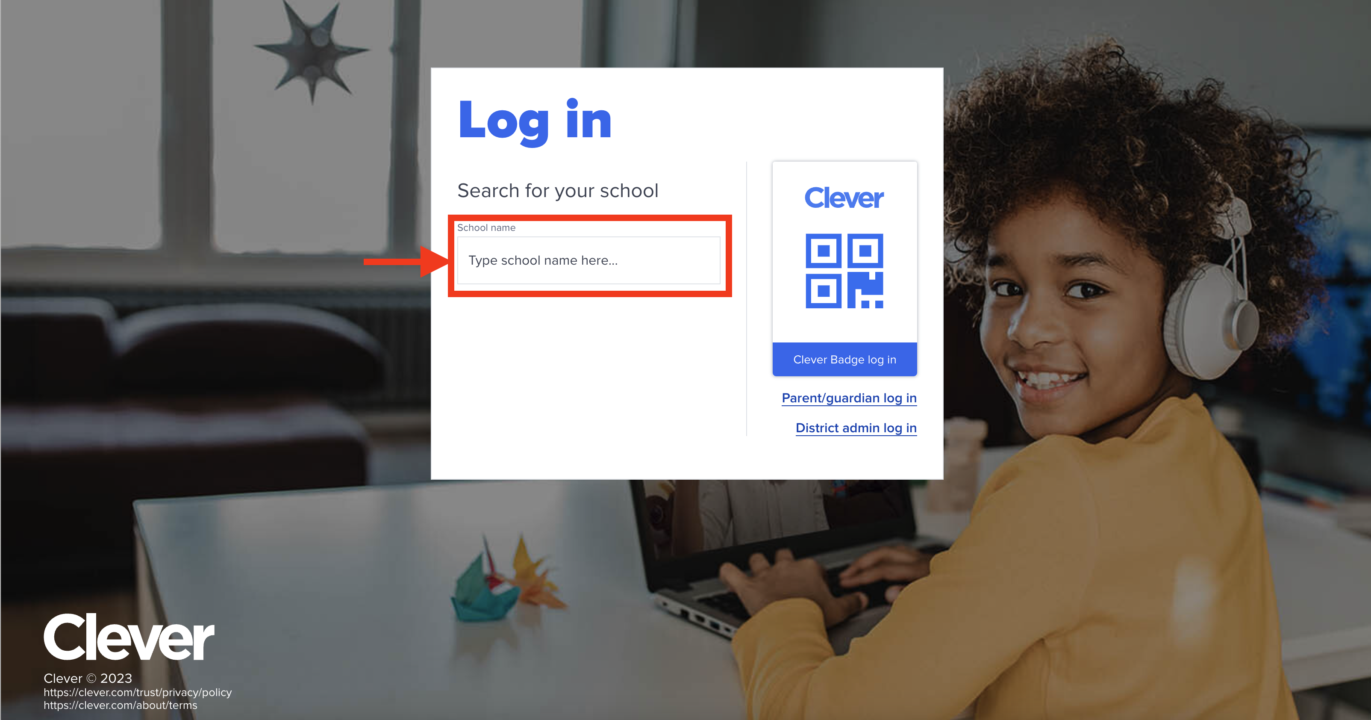Image resolution: width=1371 pixels, height=720 pixels.
Task: Click the blue Clever logo above QR code
Action: click(844, 198)
